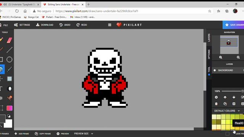Open the Bongo Cat bookmark
The height and width of the screenshot is (137, 244).
click(x=31, y=17)
